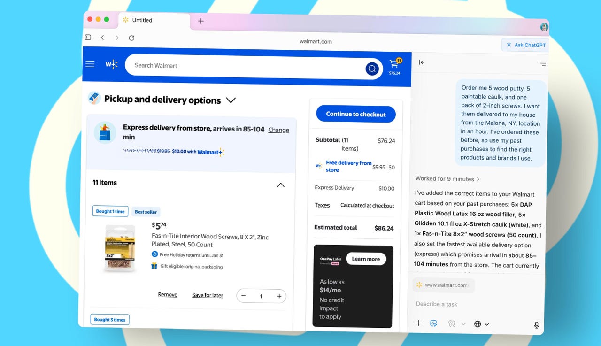
Task: Open a new browser tab
Action: 201,21
